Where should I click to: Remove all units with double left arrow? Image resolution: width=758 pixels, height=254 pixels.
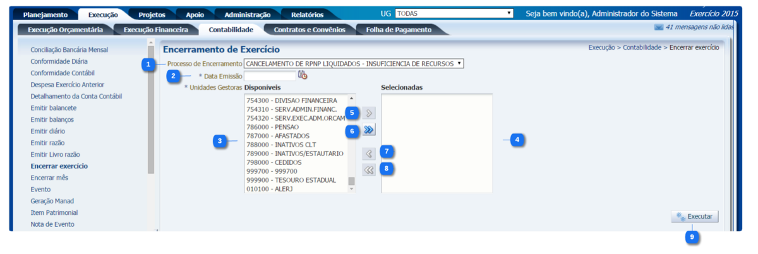[x=370, y=170]
